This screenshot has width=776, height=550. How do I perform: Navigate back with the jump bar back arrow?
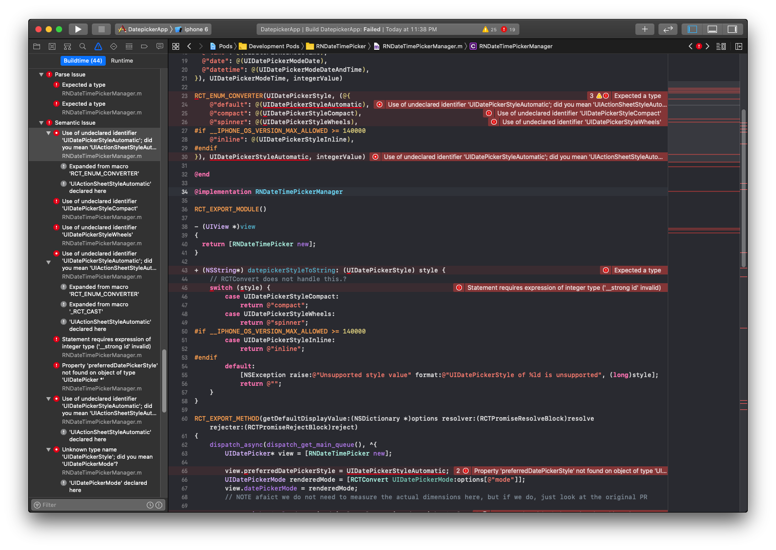[x=189, y=46]
